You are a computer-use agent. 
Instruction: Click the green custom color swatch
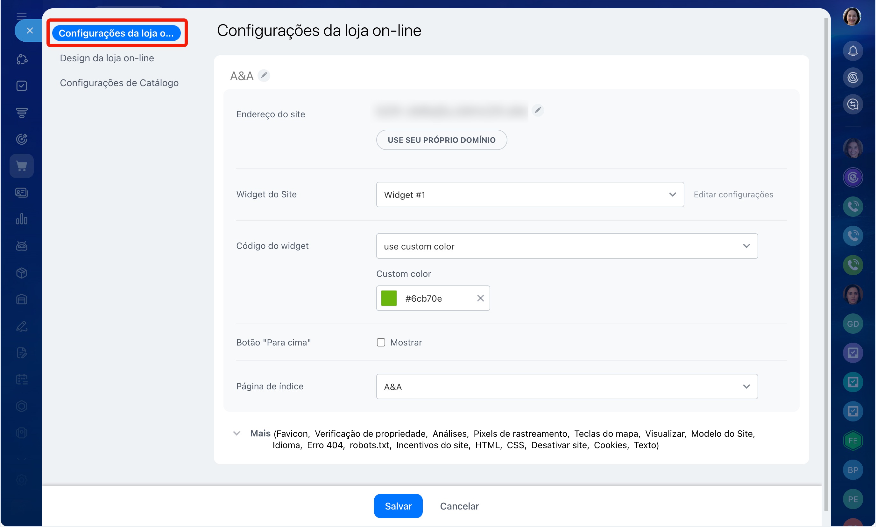[x=389, y=298]
